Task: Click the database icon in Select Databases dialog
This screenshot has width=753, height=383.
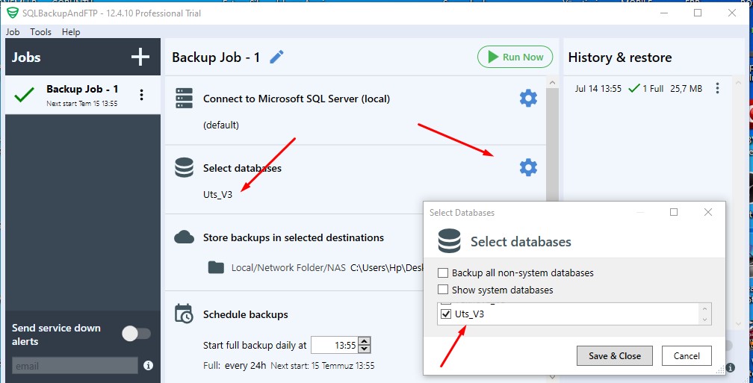Action: (449, 241)
